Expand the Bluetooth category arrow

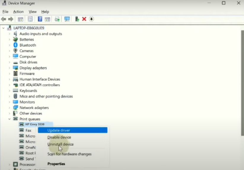tap(9, 45)
